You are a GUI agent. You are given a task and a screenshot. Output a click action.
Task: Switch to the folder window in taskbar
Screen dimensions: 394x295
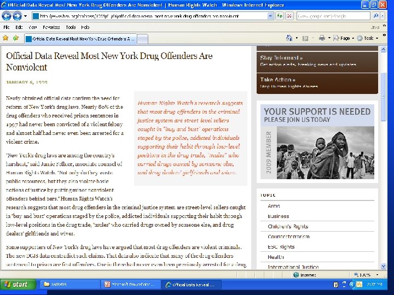(69, 285)
